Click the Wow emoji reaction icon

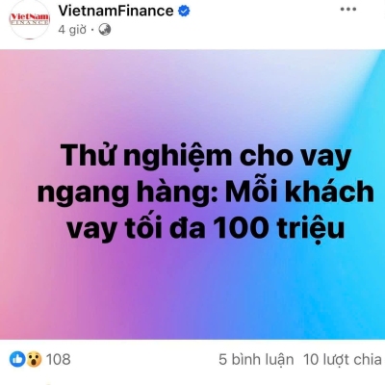coord(34,359)
